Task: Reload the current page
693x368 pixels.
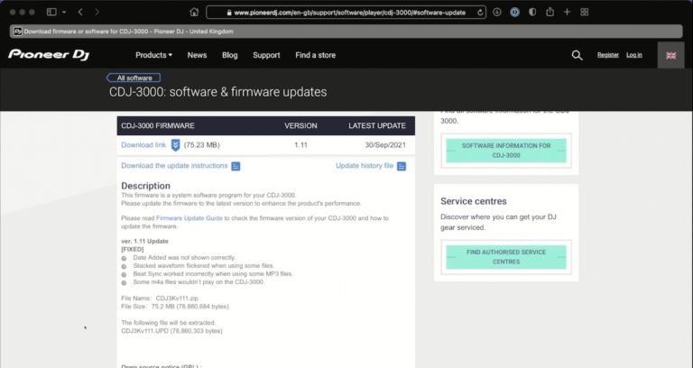Action: (x=480, y=13)
